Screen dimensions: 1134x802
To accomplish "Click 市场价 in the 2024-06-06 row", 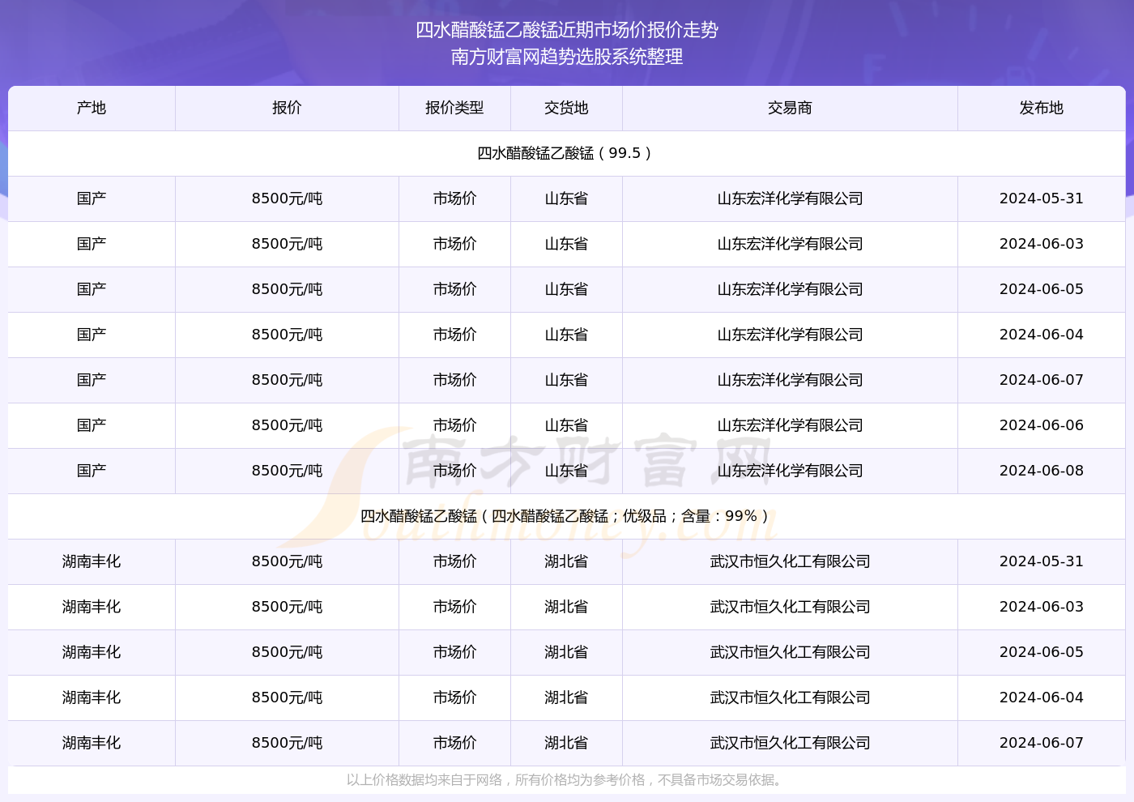I will [x=454, y=425].
